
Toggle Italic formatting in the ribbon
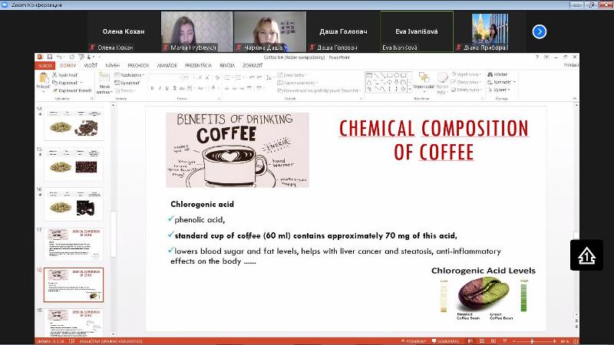160,88
